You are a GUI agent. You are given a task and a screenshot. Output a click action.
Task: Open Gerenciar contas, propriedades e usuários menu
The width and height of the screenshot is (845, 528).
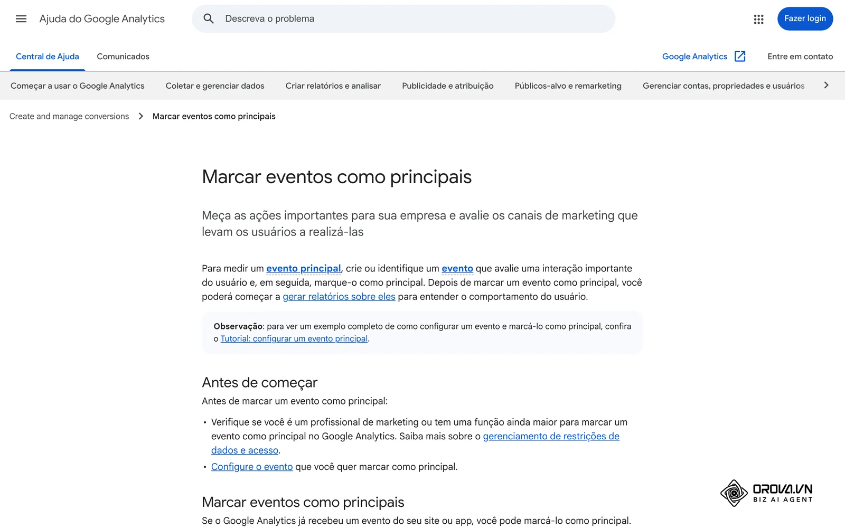[724, 86]
